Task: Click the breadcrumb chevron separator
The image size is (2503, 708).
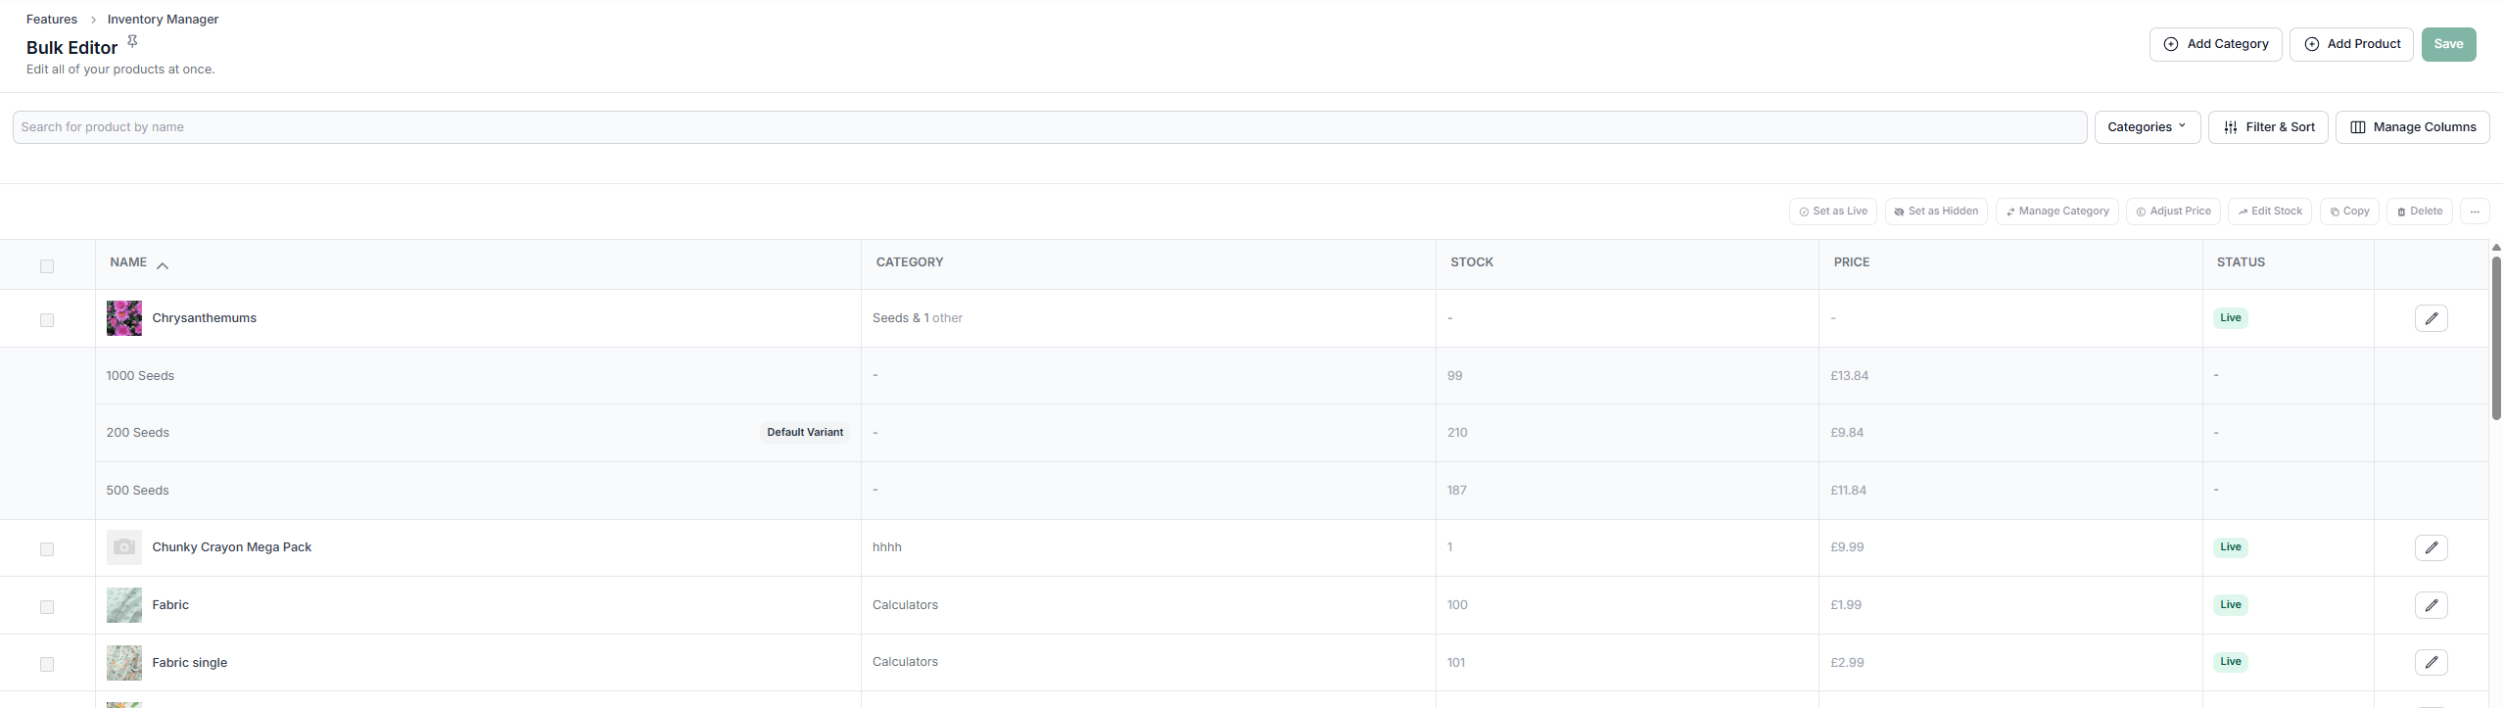Action: pos(93,20)
